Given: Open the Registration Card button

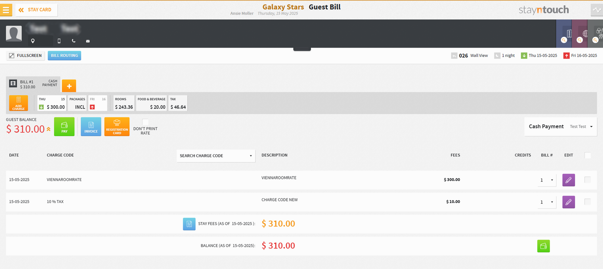Looking at the screenshot, I should [117, 127].
